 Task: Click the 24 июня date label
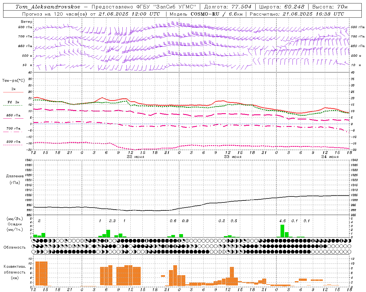pyautogui.click(x=330, y=157)
